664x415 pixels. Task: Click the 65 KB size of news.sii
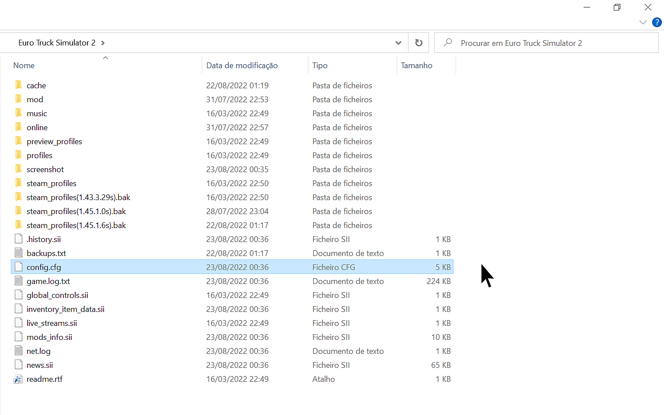tap(441, 365)
